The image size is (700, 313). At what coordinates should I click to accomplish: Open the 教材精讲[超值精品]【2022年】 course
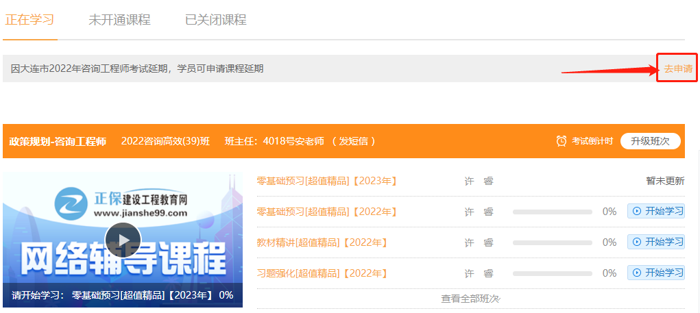[x=322, y=242]
